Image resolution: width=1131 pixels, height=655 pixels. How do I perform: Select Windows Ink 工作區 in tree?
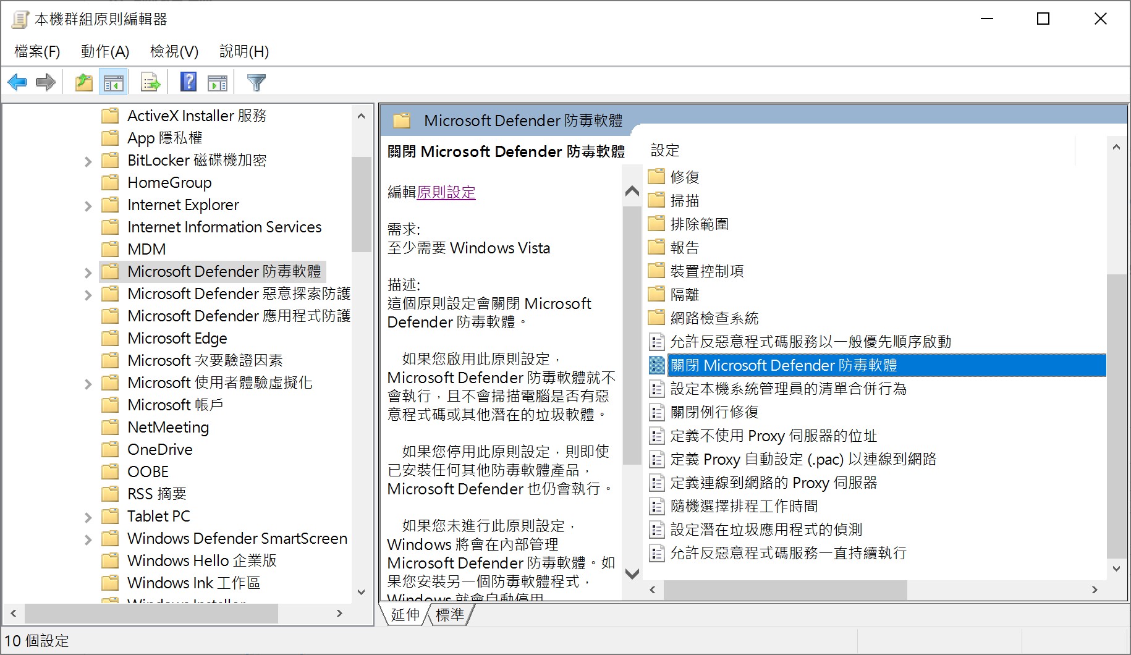click(x=193, y=583)
